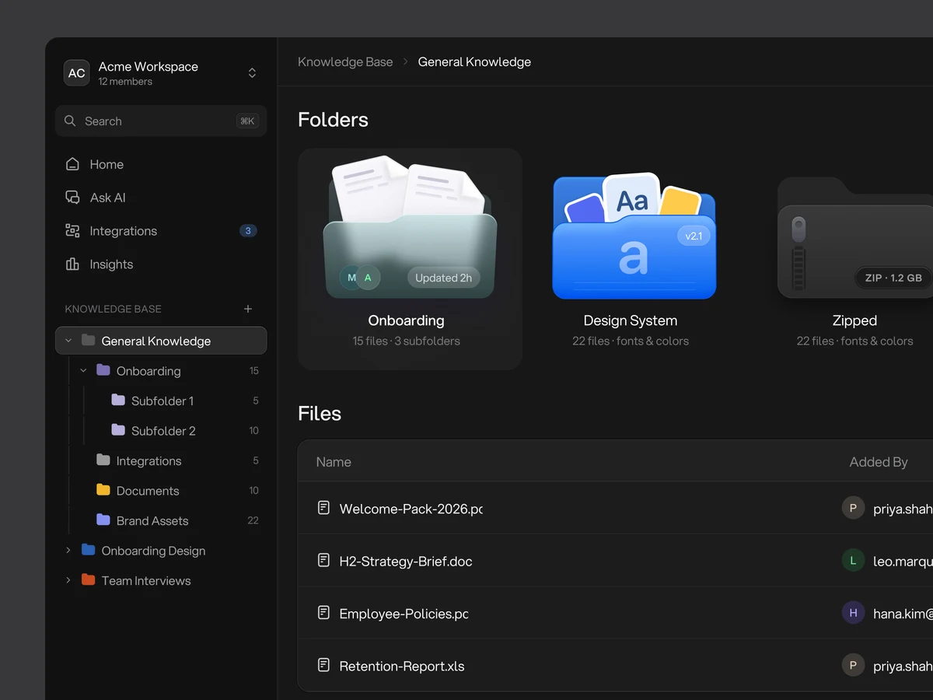Click the gray Integrations folder icon

[x=103, y=460]
